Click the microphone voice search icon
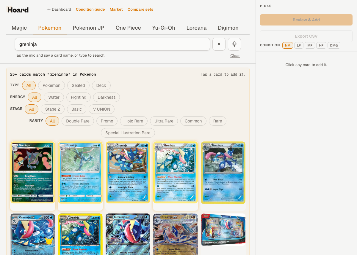The width and height of the screenshot is (357, 255). pyautogui.click(x=234, y=44)
